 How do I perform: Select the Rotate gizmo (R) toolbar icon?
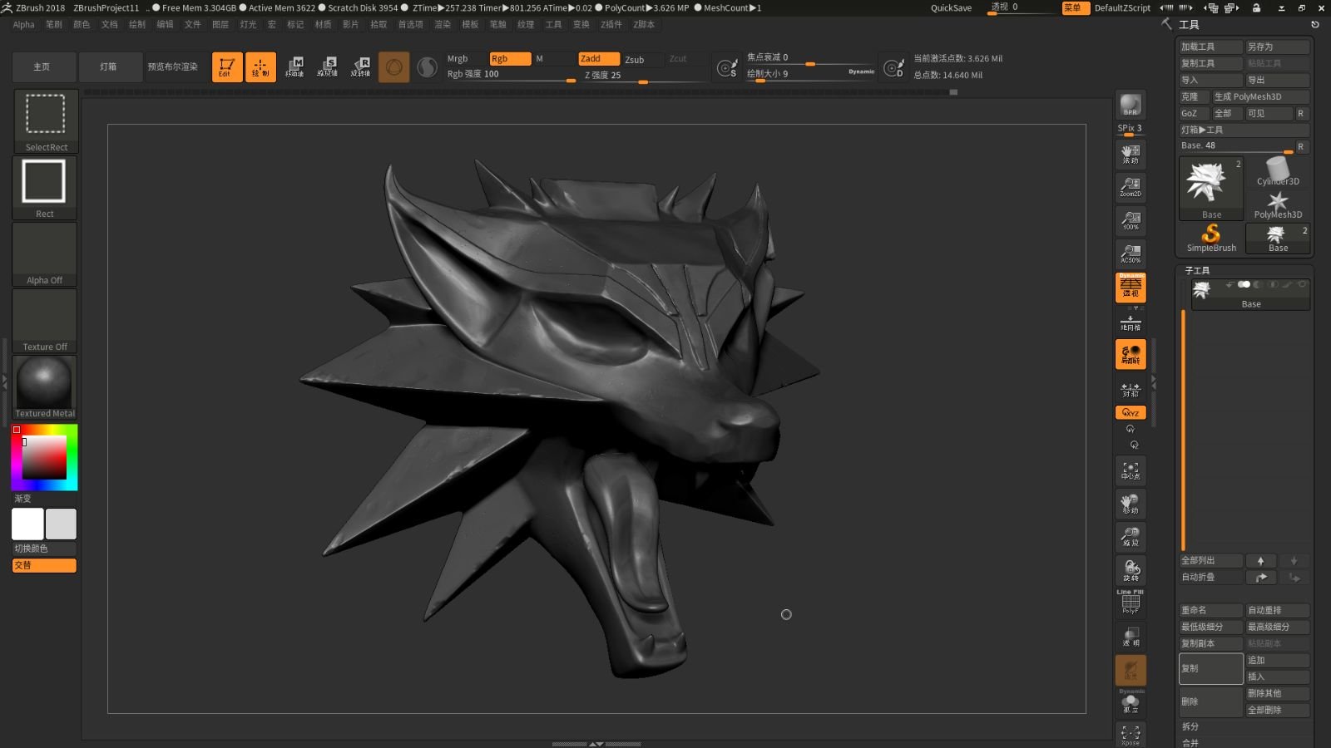click(x=361, y=67)
